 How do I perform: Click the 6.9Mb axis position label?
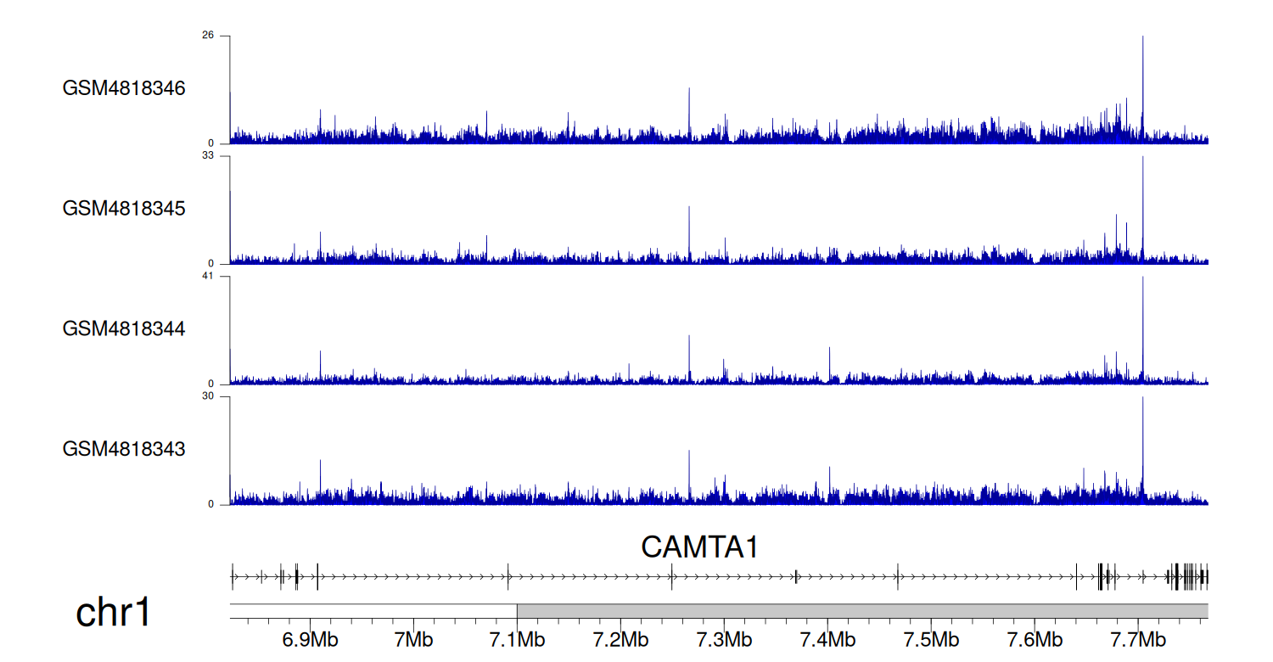(x=310, y=639)
